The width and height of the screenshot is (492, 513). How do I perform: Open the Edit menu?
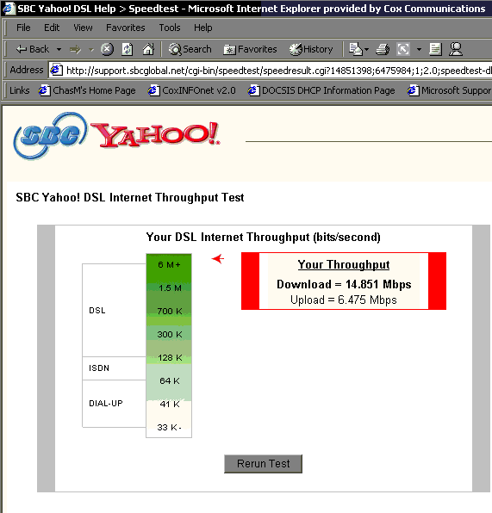tap(52, 28)
